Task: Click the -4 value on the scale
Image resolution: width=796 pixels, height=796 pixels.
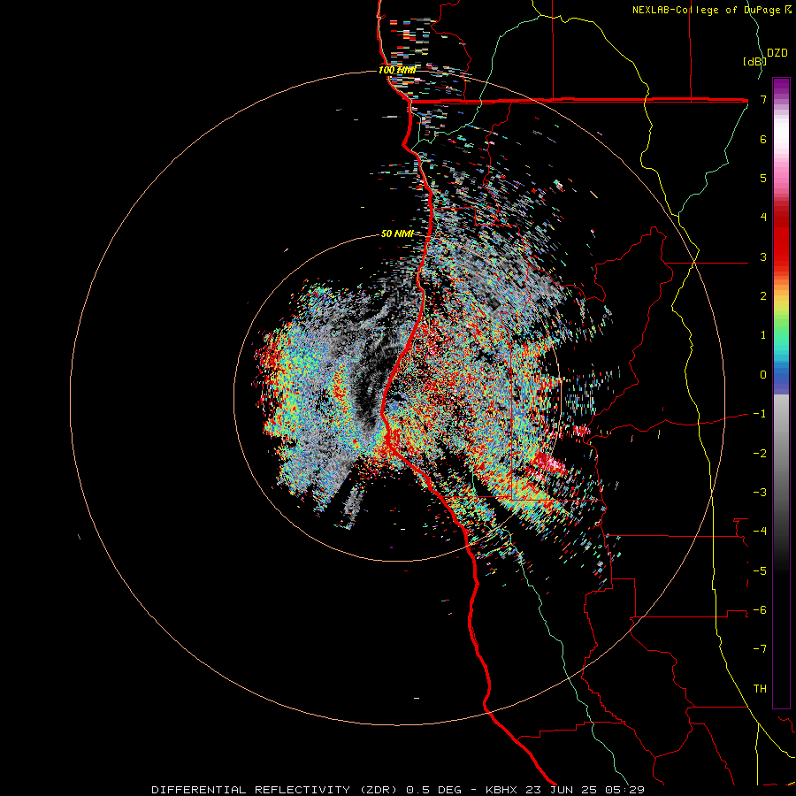Action: 760,532
